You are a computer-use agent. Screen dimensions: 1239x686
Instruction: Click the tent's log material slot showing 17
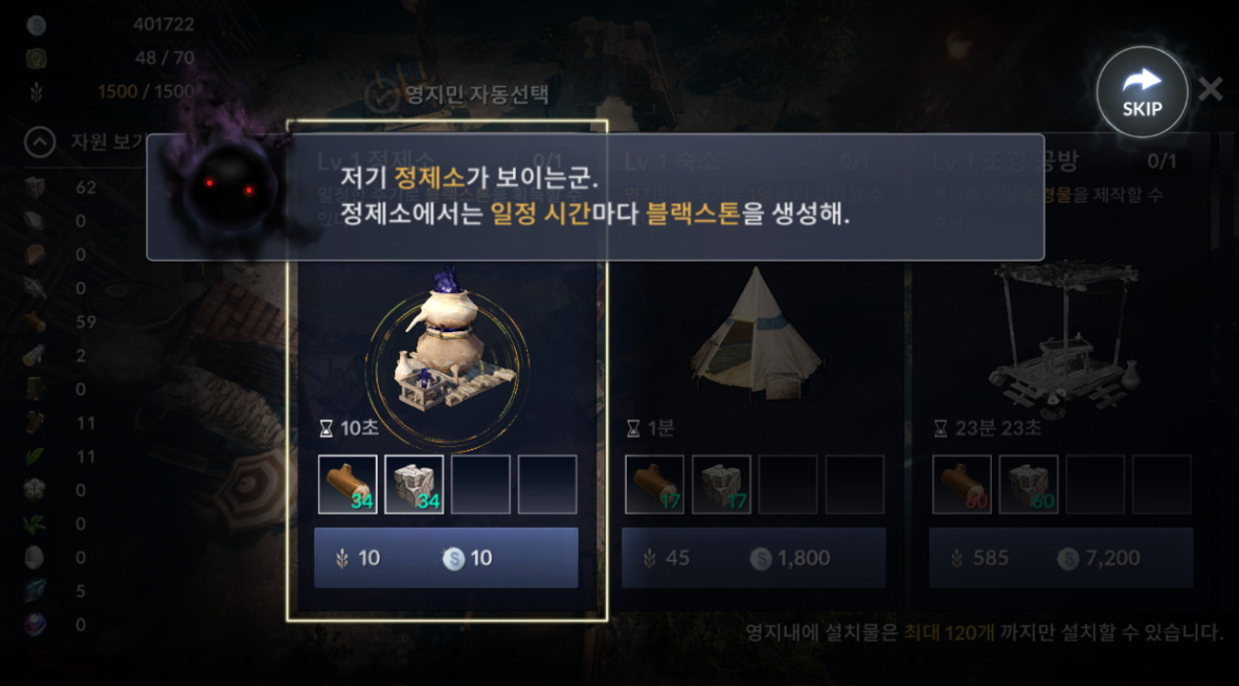coord(654,484)
